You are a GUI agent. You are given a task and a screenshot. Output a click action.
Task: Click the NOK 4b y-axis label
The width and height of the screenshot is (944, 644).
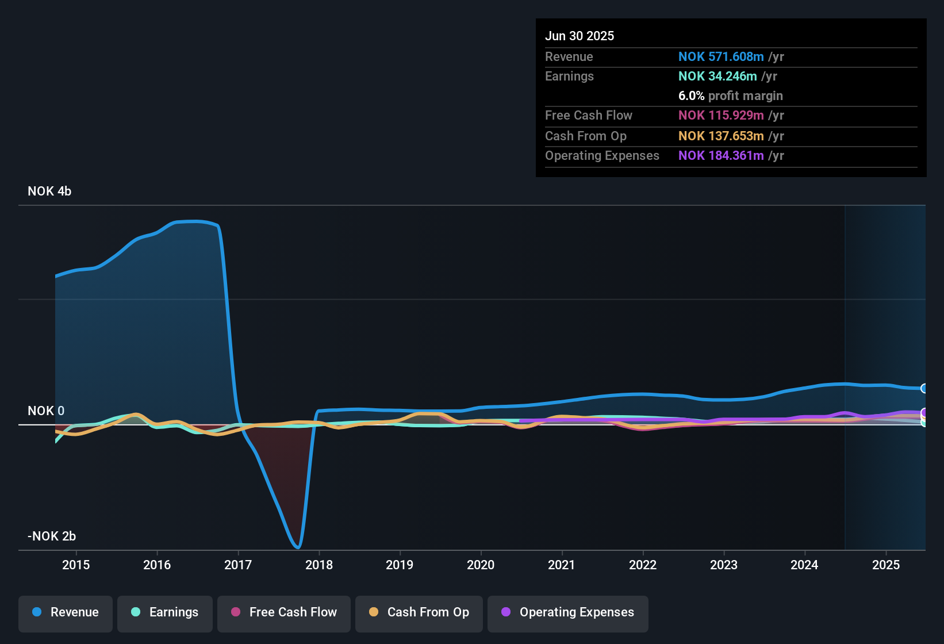pos(49,191)
